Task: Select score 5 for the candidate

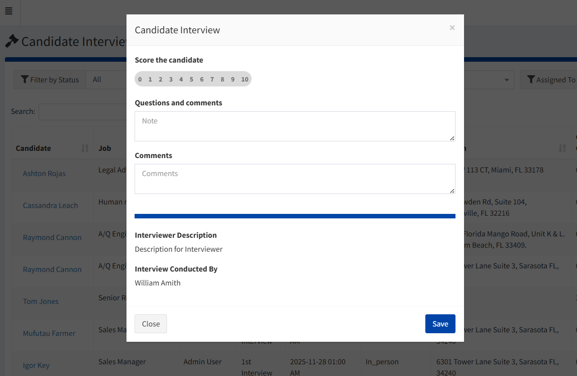Action: (191, 79)
